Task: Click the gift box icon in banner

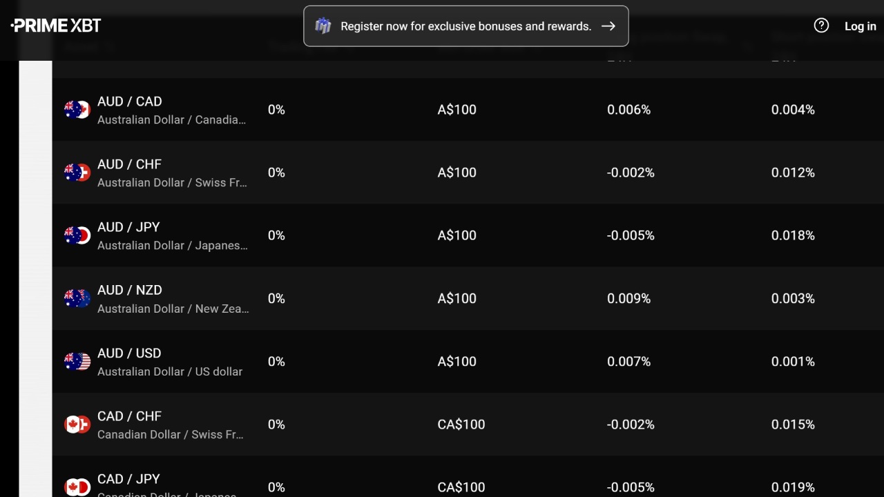Action: tap(323, 26)
